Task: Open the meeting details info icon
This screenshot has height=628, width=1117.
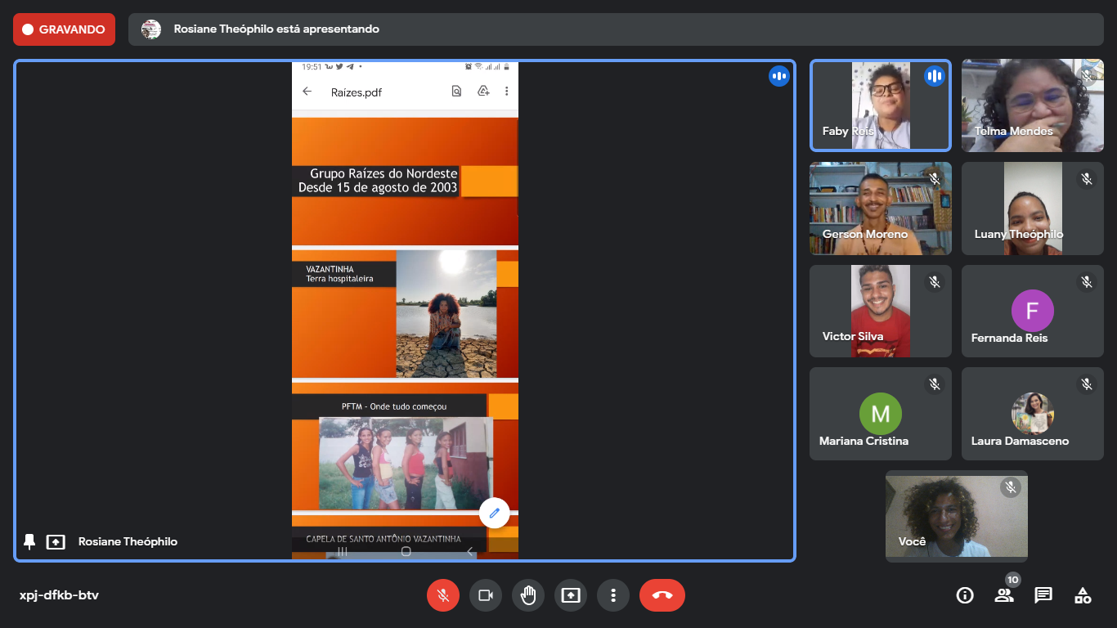Action: coord(965,595)
